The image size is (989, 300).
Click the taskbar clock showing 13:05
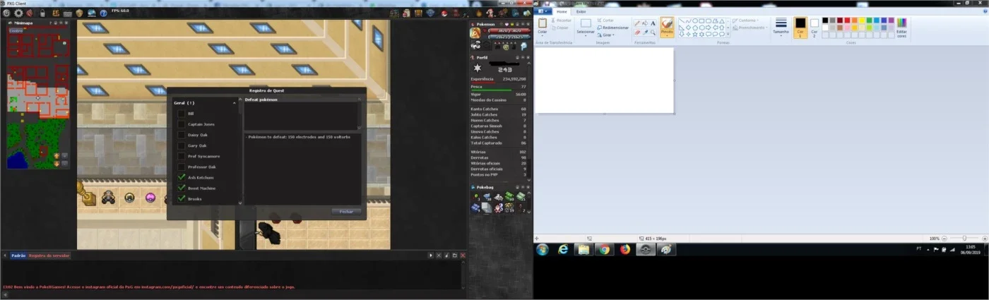pyautogui.click(x=971, y=249)
